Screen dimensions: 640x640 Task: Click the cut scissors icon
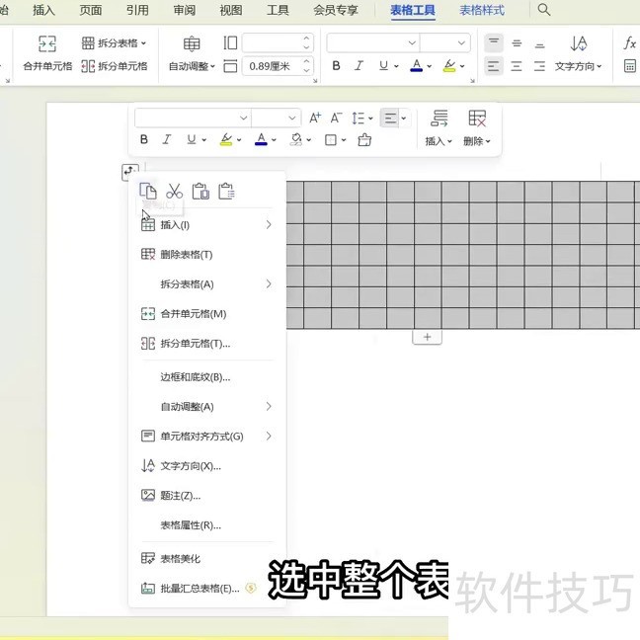tap(175, 192)
